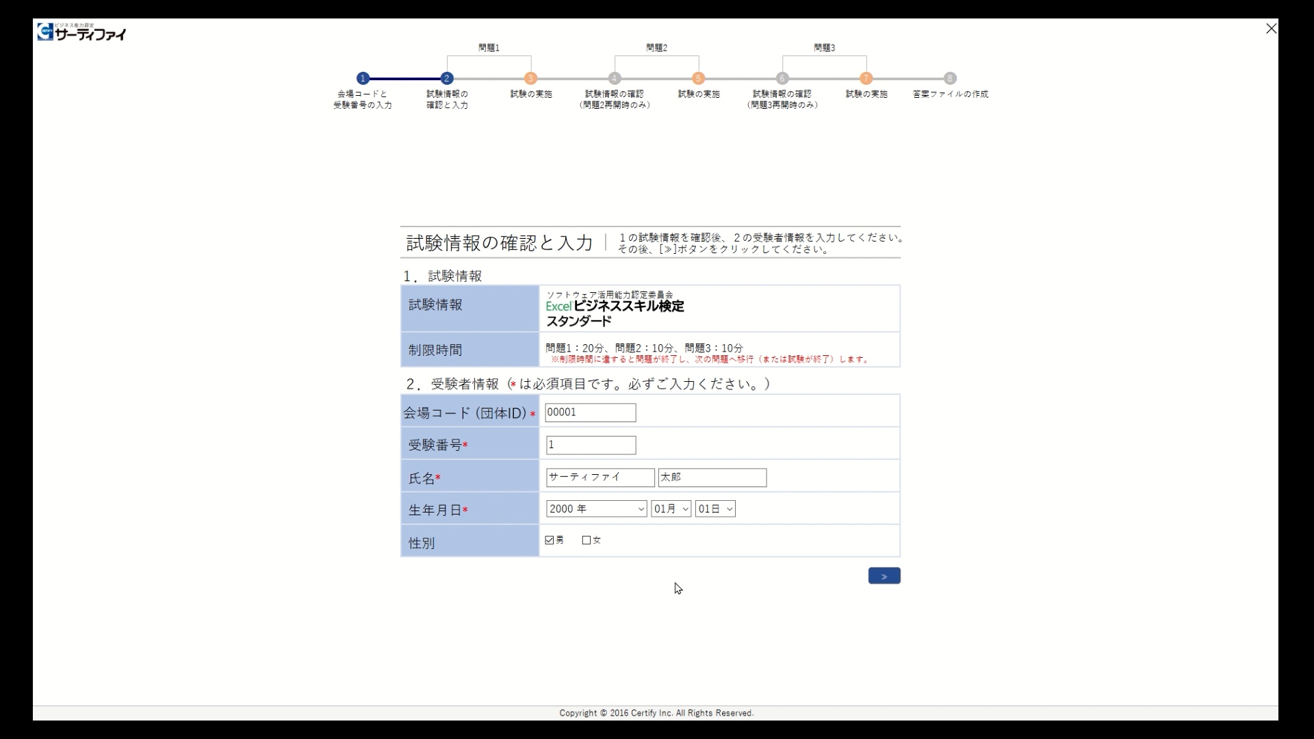1314x739 pixels.
Task: Click the blue next arrow button
Action: pyautogui.click(x=884, y=576)
